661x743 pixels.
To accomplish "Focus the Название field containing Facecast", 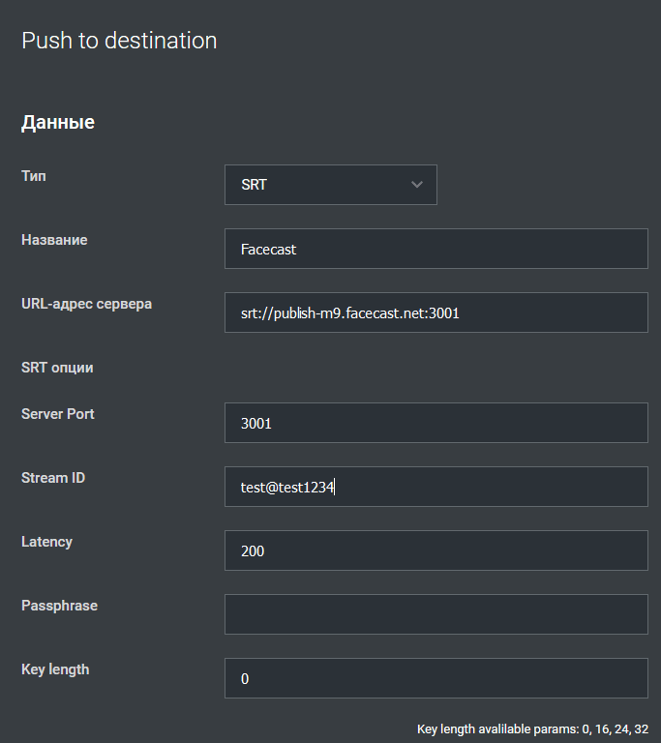I will (436, 249).
